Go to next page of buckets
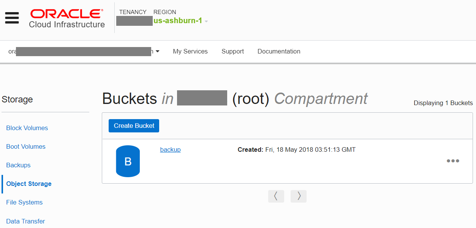The width and height of the screenshot is (476, 228). [299, 196]
